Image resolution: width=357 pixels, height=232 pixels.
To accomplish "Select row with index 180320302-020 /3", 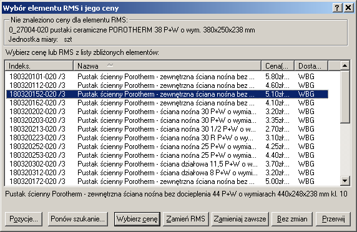I will (167, 164).
